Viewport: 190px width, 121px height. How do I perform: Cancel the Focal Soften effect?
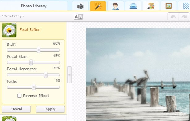tap(16, 109)
